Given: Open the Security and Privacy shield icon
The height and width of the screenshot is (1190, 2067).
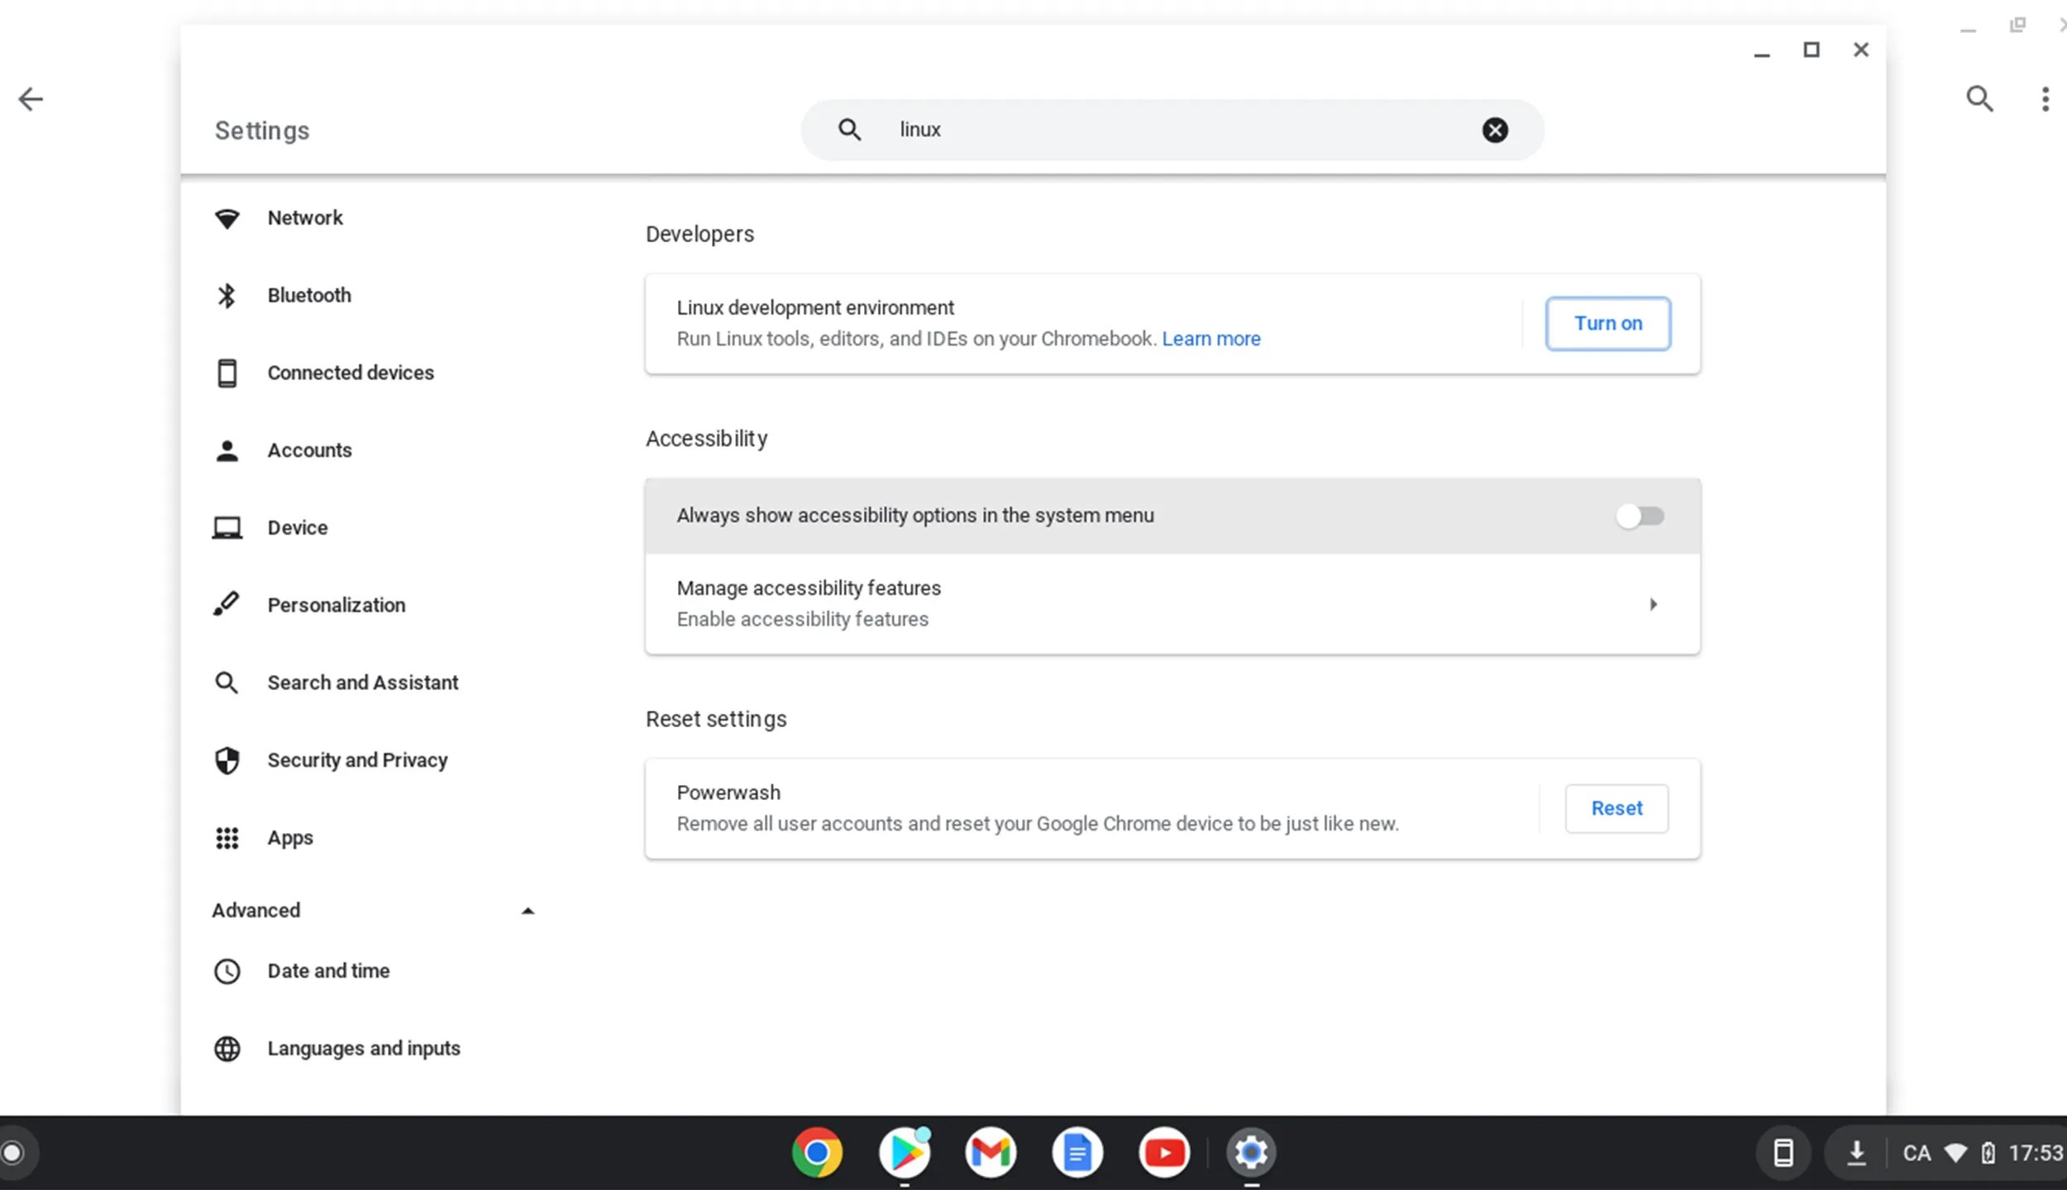Looking at the screenshot, I should tap(227, 759).
